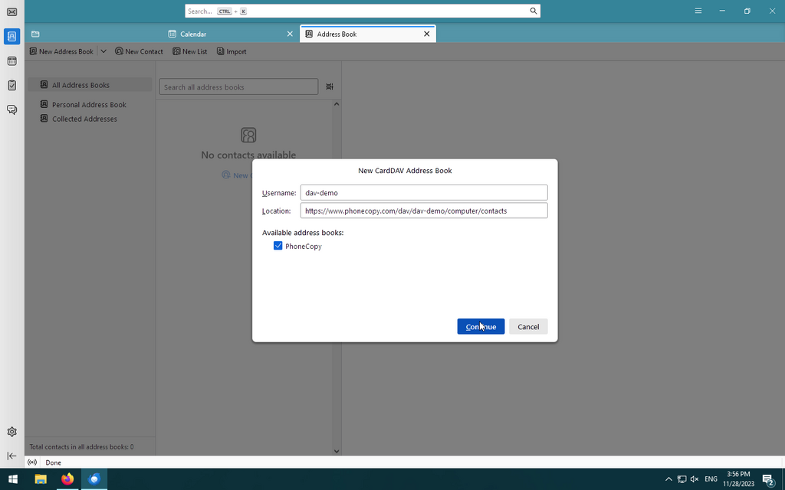Click the Import toolbar button
The height and width of the screenshot is (490, 785).
point(232,51)
